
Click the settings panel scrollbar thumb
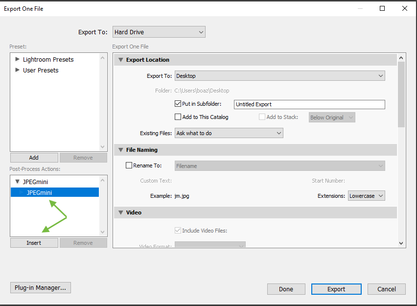[401, 94]
